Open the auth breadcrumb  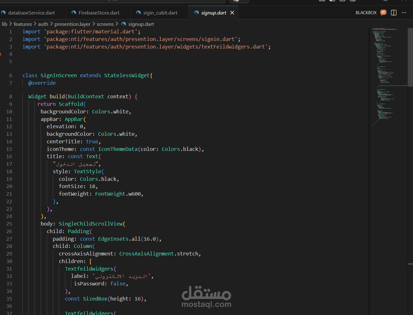[43, 24]
